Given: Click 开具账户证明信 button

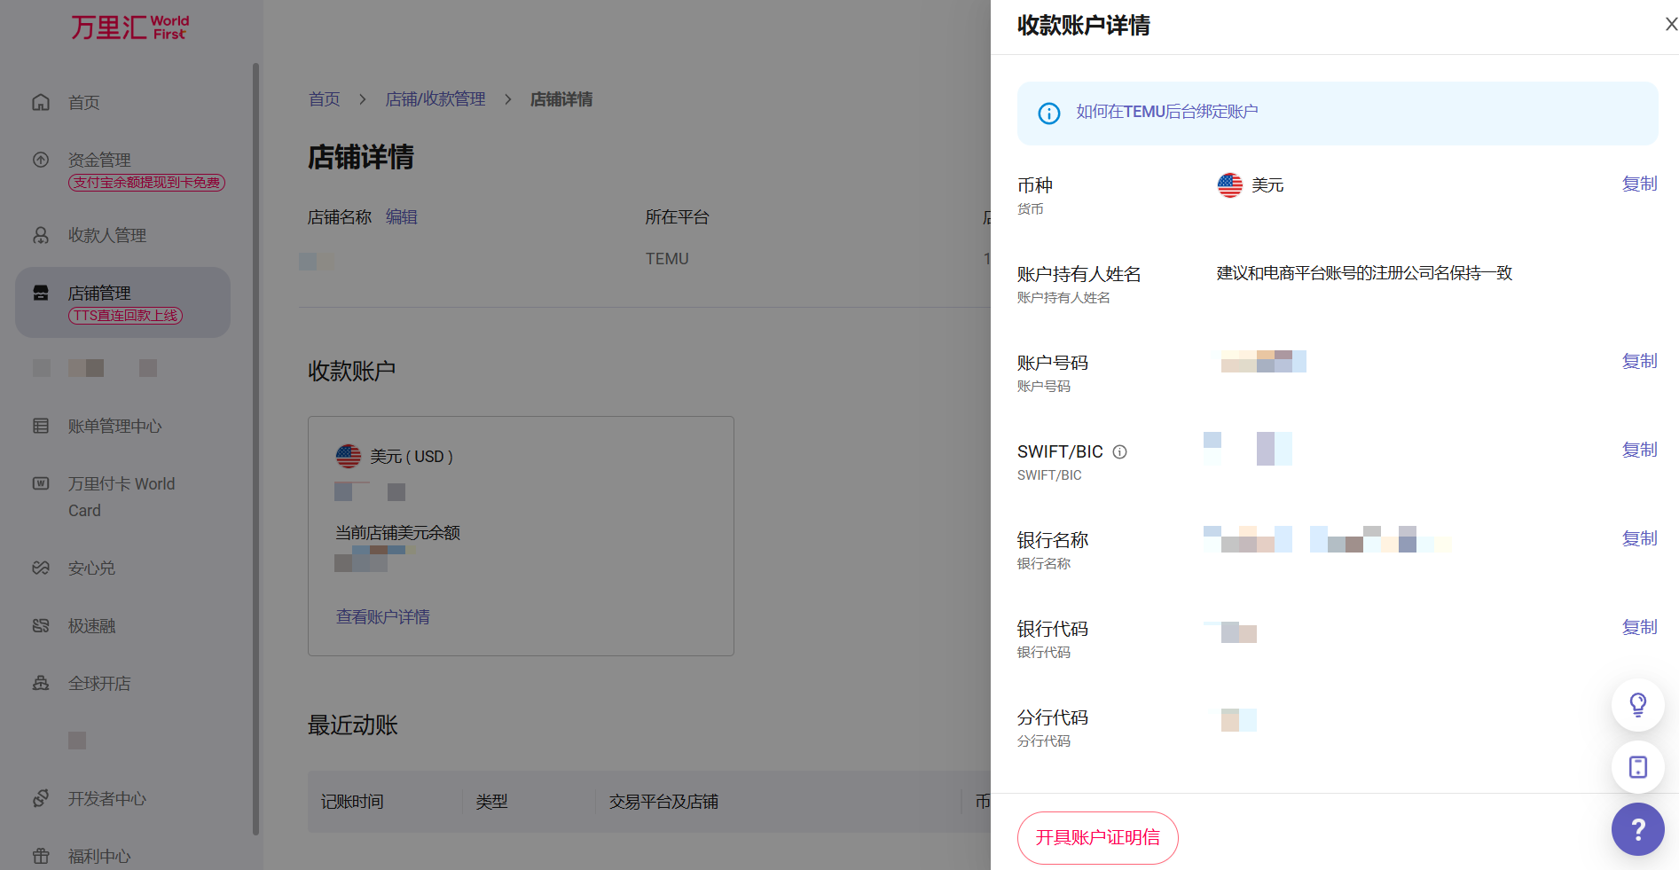Looking at the screenshot, I should click(1098, 837).
